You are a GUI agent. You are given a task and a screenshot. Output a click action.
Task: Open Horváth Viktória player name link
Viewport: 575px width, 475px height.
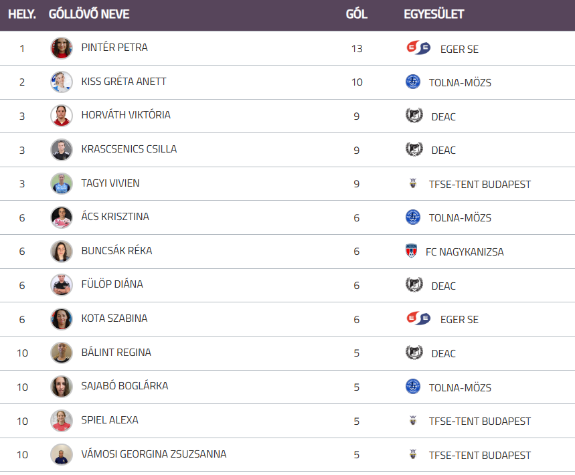click(x=126, y=115)
